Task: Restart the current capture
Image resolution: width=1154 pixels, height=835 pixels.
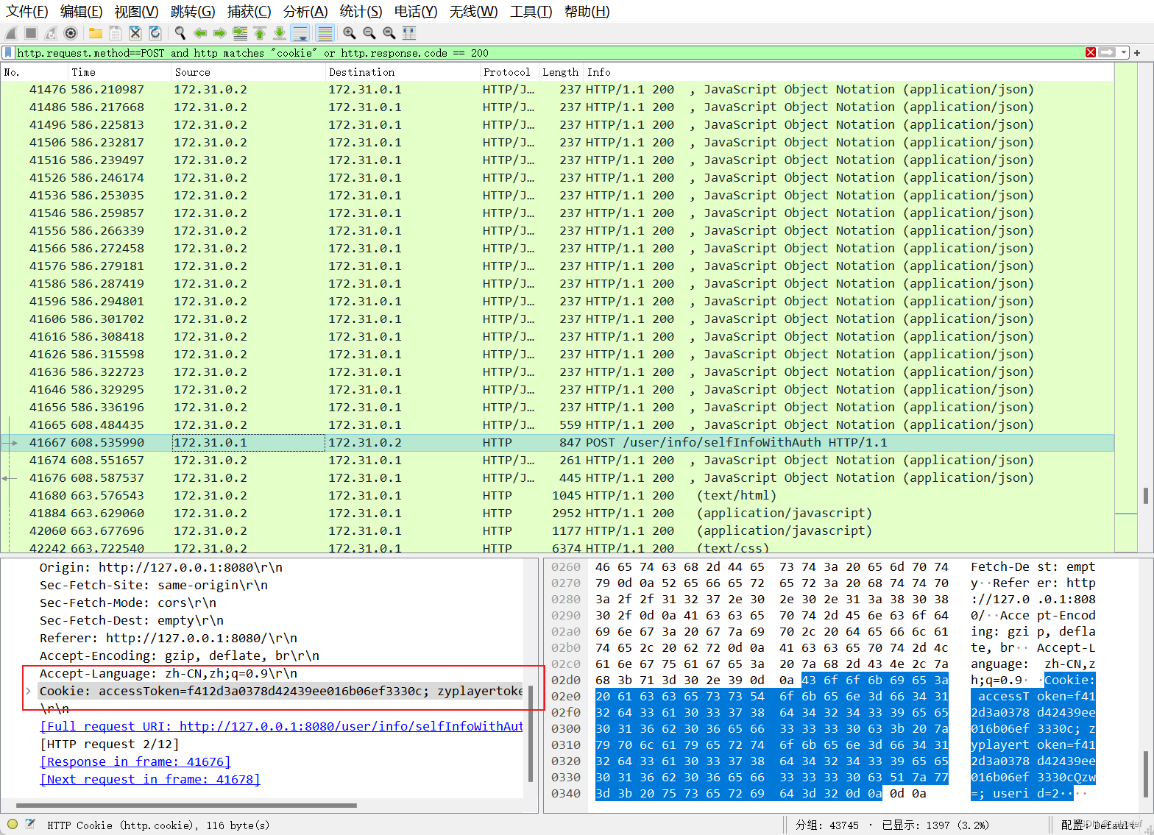Action: [x=51, y=33]
